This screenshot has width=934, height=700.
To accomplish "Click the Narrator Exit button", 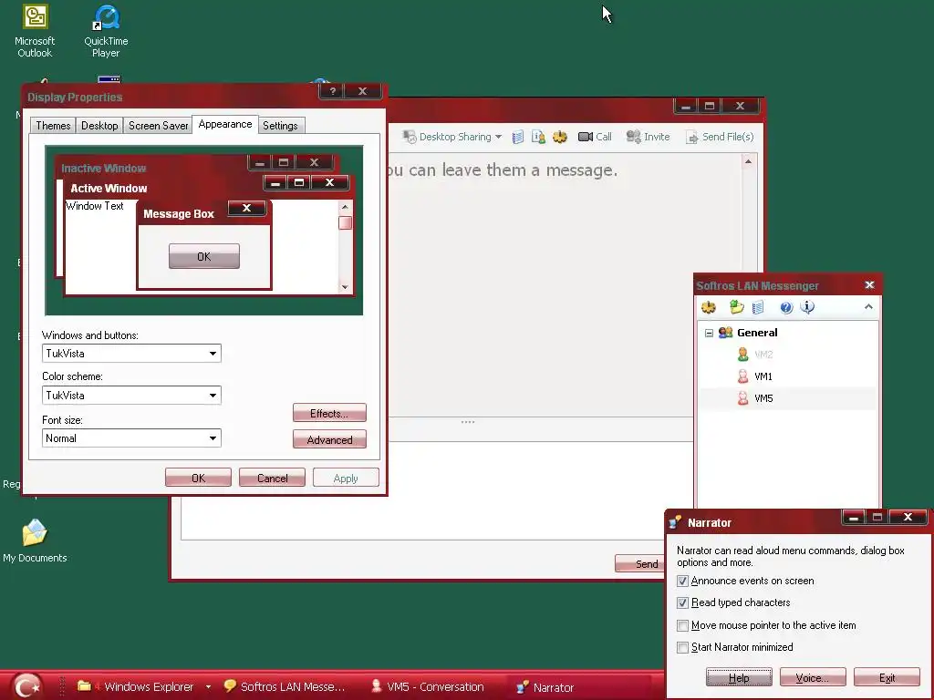I will pyautogui.click(x=887, y=677).
